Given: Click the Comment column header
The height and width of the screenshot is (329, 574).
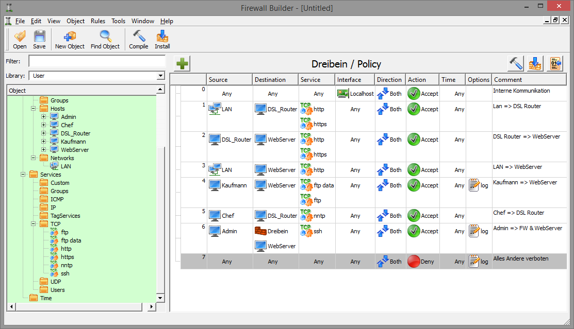Looking at the screenshot, I should coord(531,80).
